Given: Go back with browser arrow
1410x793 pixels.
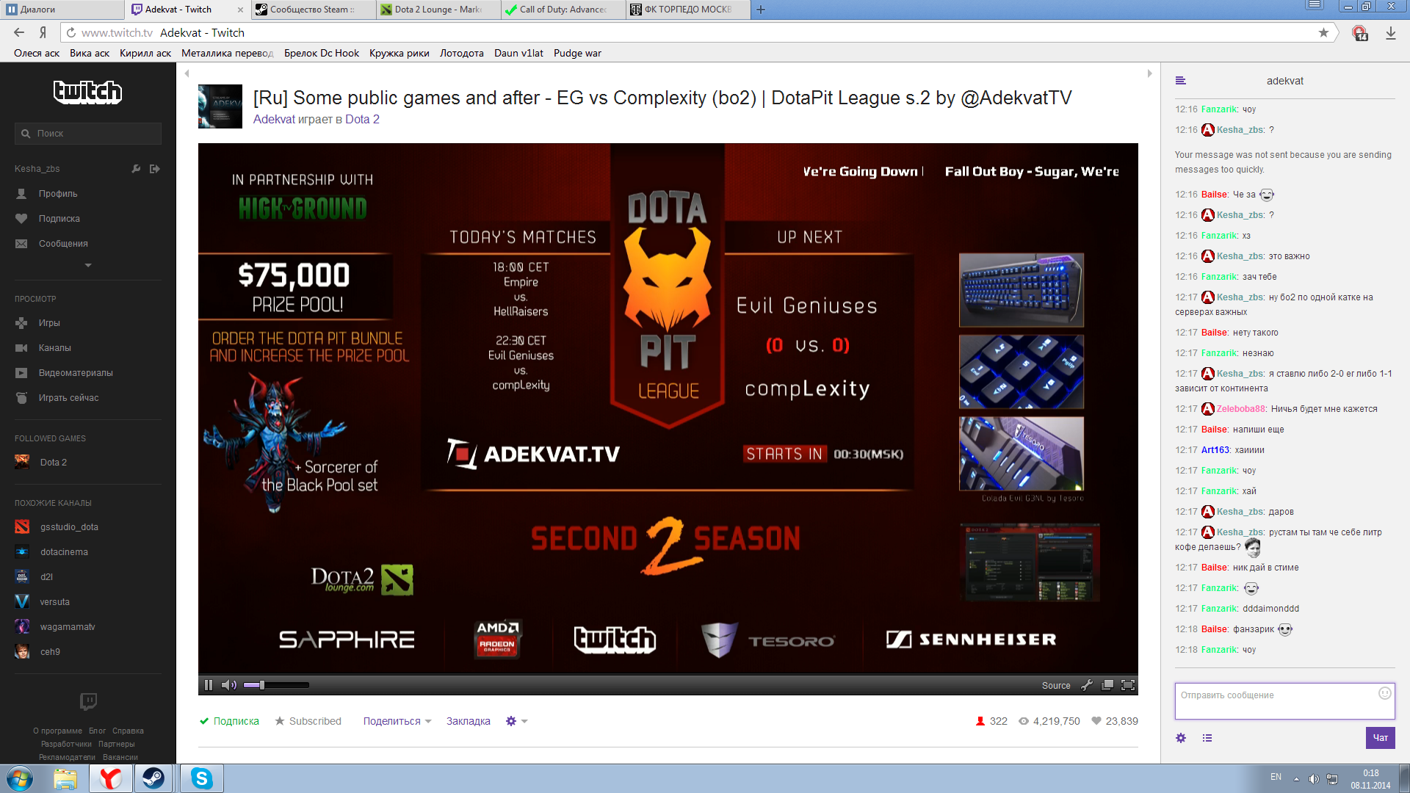Looking at the screenshot, I should 19,32.
